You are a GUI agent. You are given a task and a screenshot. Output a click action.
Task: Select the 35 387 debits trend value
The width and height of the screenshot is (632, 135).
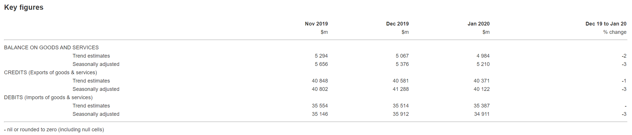coord(481,106)
